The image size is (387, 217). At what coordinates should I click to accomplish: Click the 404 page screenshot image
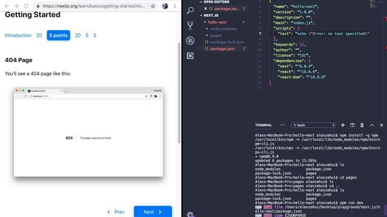[88, 132]
